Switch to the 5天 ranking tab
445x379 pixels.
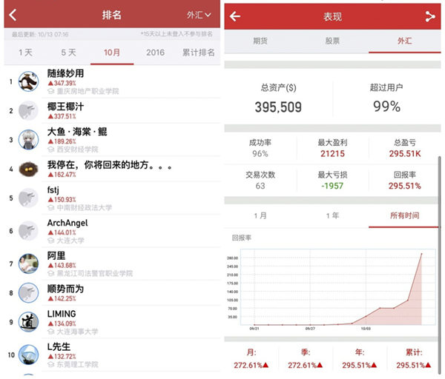coord(68,53)
